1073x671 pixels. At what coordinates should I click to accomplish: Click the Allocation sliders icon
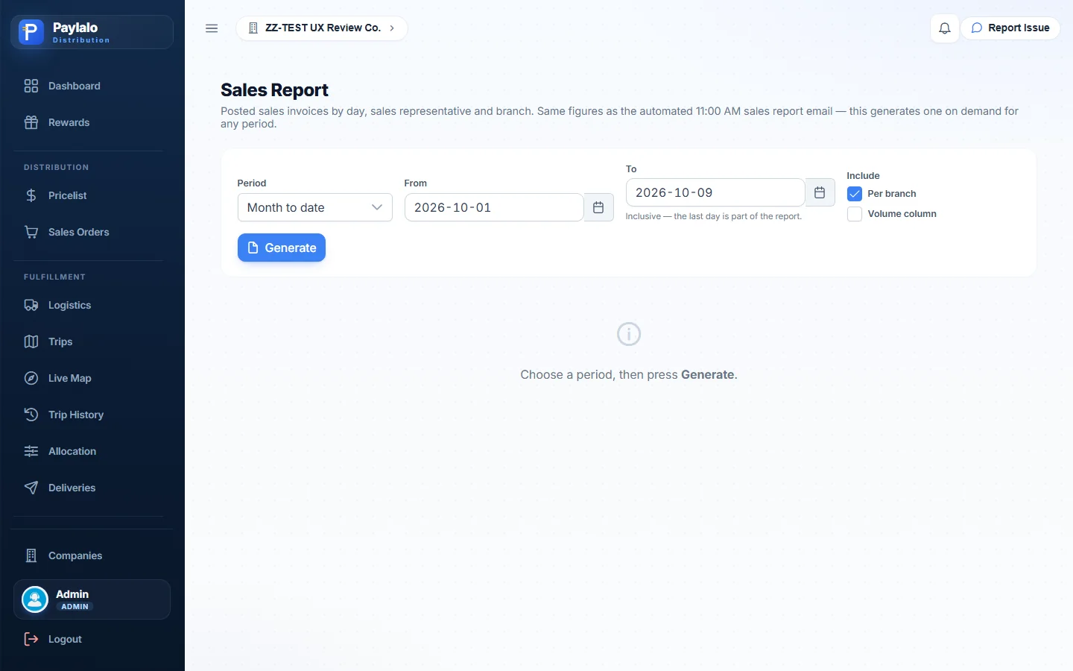(31, 451)
